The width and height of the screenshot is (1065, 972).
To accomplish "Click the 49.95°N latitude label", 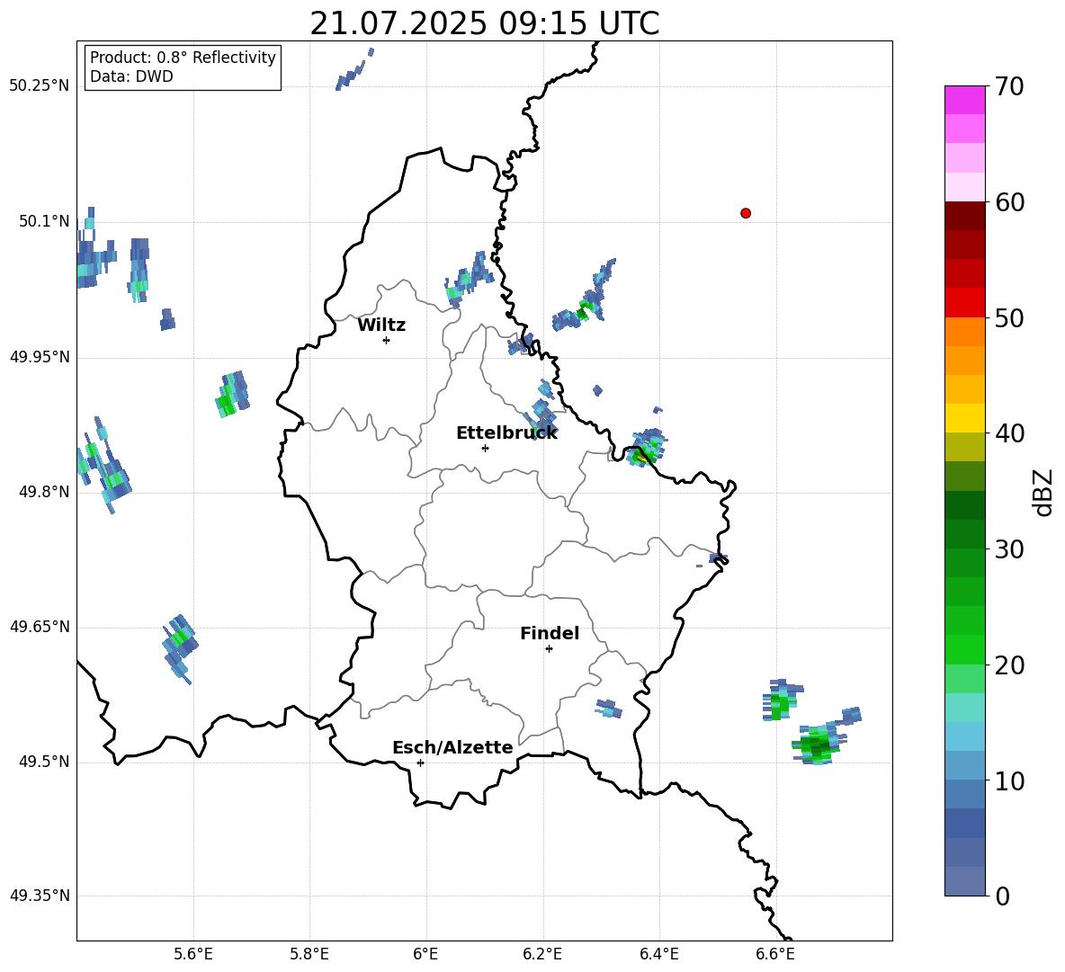I will pos(40,357).
